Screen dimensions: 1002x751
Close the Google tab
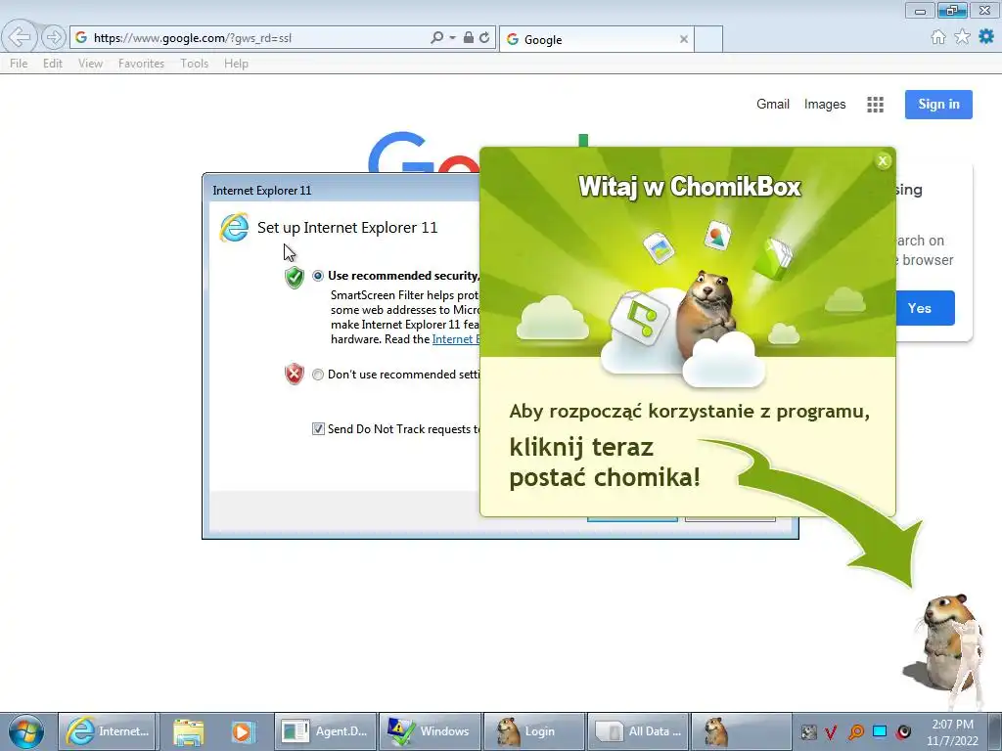pos(684,39)
